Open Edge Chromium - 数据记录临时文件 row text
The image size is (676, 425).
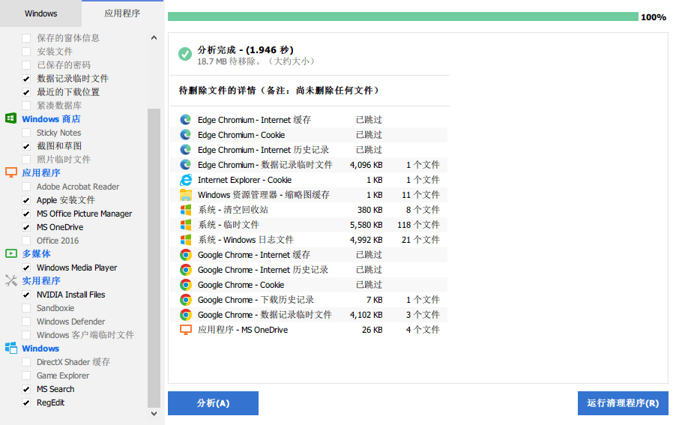(x=265, y=165)
